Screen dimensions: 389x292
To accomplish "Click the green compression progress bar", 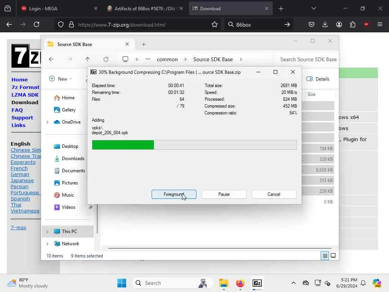I will (194, 145).
